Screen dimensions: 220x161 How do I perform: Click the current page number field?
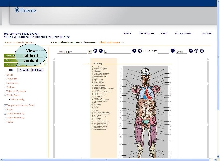click(x=118, y=52)
